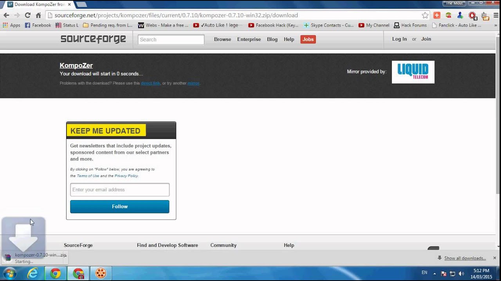501x281 pixels.
Task: Open the KompoZer project title link
Action: coord(76,66)
